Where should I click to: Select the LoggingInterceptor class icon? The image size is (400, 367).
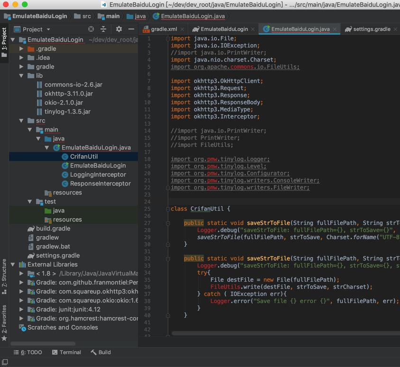pyautogui.click(x=65, y=175)
